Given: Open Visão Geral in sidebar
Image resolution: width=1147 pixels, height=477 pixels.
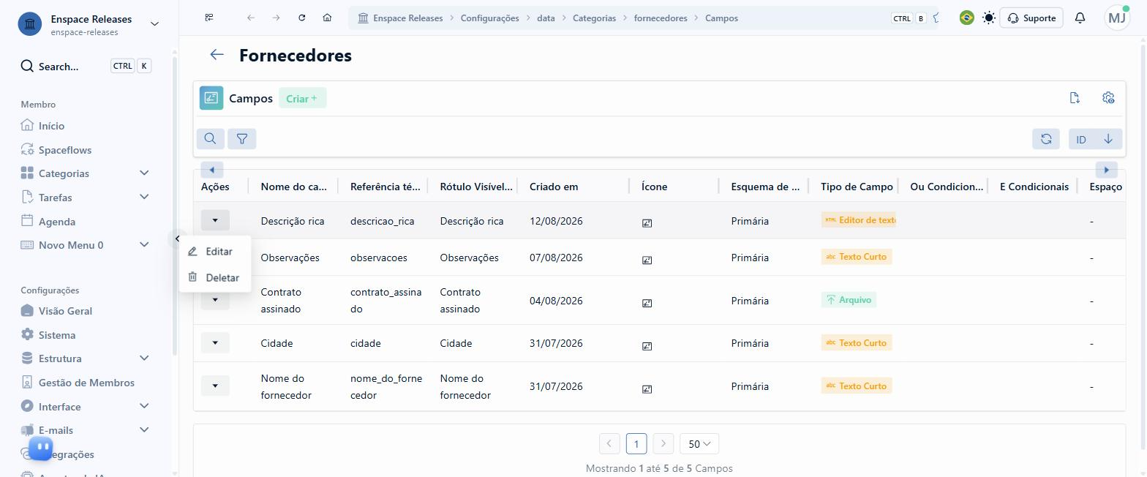Looking at the screenshot, I should pyautogui.click(x=56, y=311).
